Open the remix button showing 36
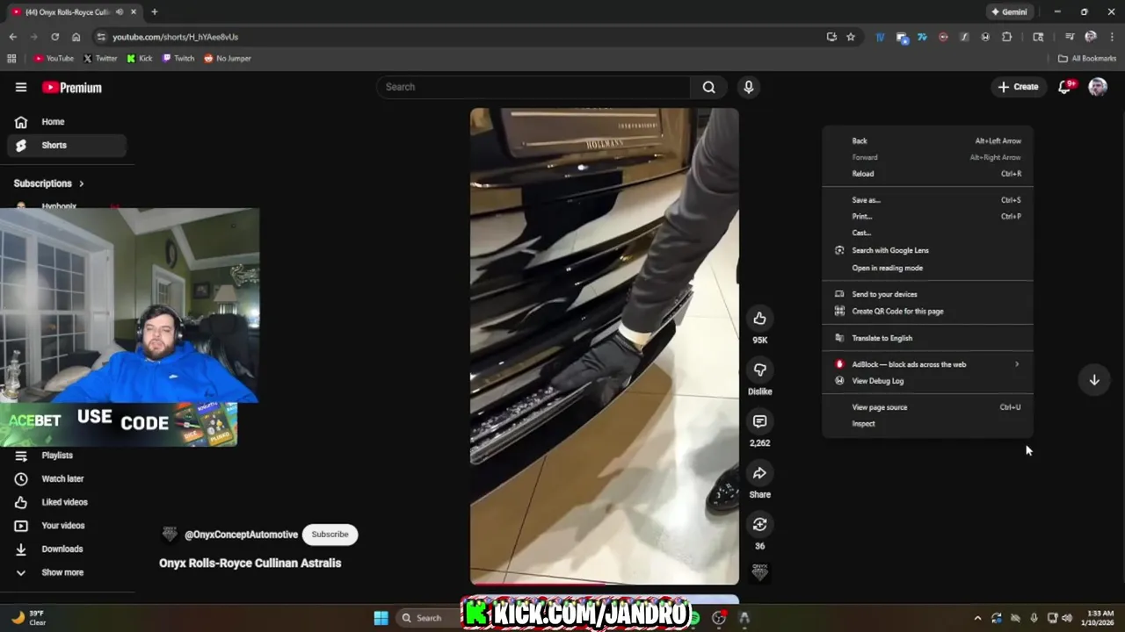This screenshot has width=1125, height=632. coord(759,524)
